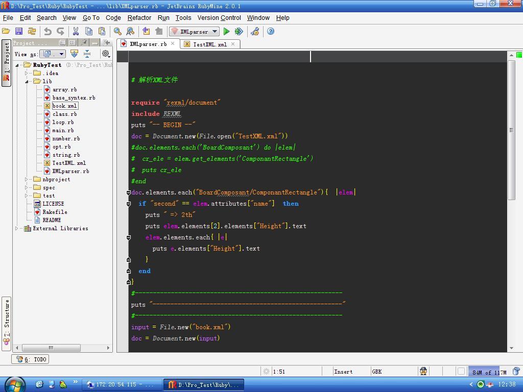Open the File menu
The image size is (523, 392).
[8, 18]
